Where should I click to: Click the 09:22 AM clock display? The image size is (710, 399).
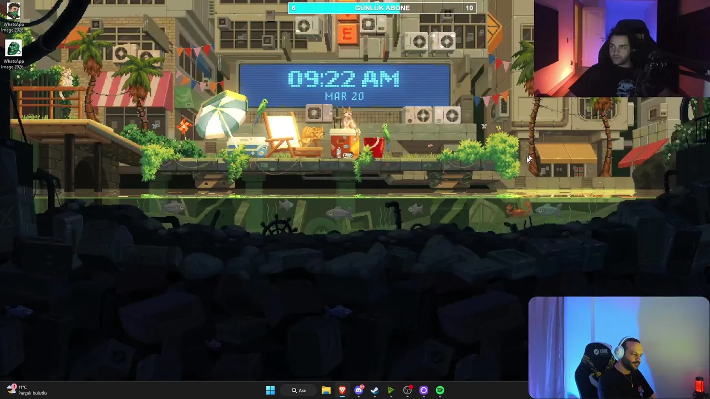[x=344, y=79]
